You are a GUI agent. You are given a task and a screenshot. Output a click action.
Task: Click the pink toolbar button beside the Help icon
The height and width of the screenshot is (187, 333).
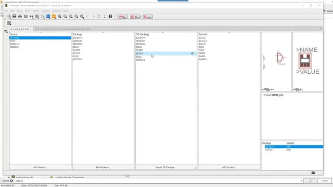123,17
